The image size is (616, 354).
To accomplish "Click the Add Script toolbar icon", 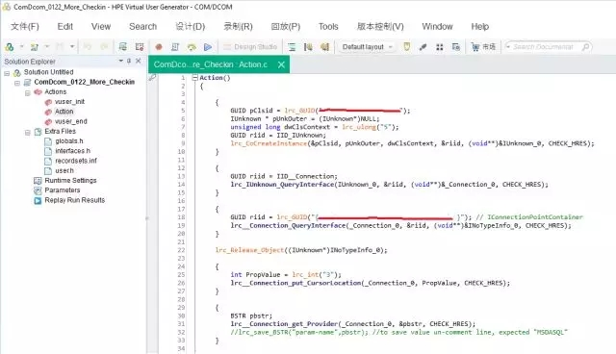I will (x=35, y=47).
